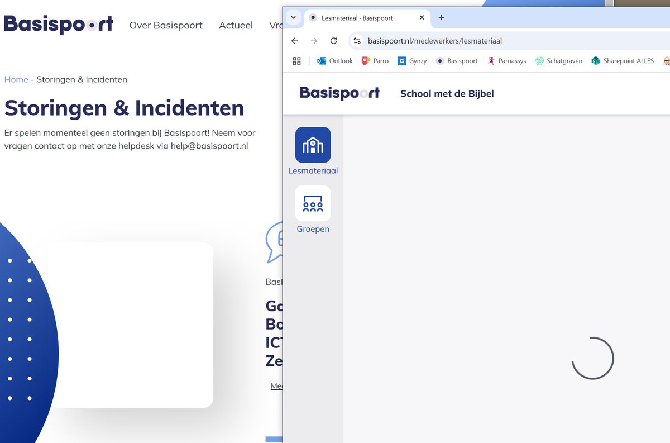670x443 pixels.
Task: Open Chrome tab search dropdown
Action: pyautogui.click(x=294, y=17)
